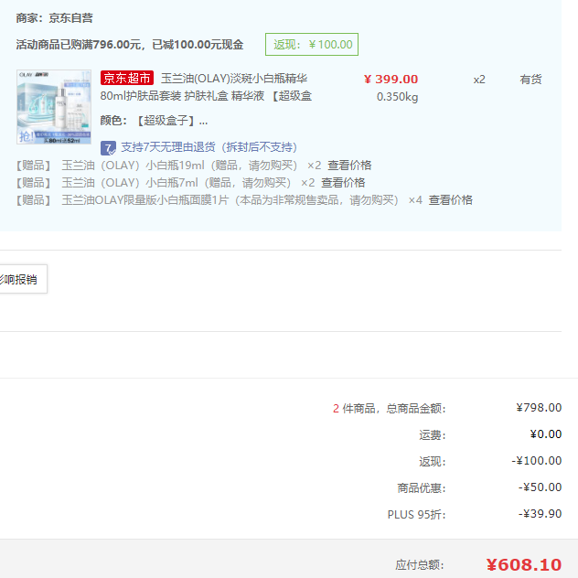The image size is (578, 578).
Task: Click the 返现 ¥100.00 green tag
Action: (312, 44)
